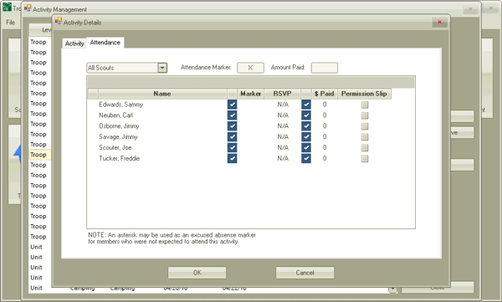Image resolution: width=502 pixels, height=302 pixels.
Task: Check permission slip for Edwards, Sammy
Action: (365, 105)
